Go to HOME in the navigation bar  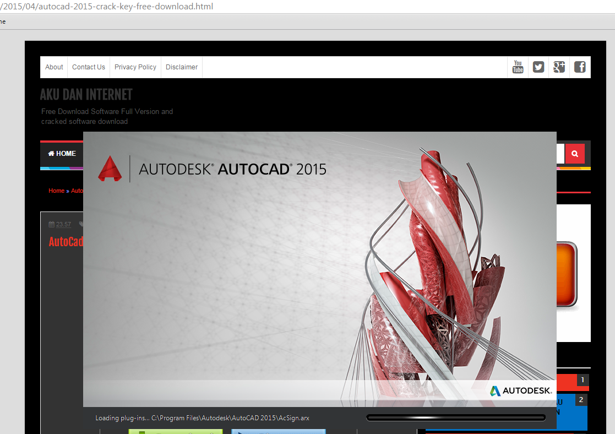tap(62, 154)
